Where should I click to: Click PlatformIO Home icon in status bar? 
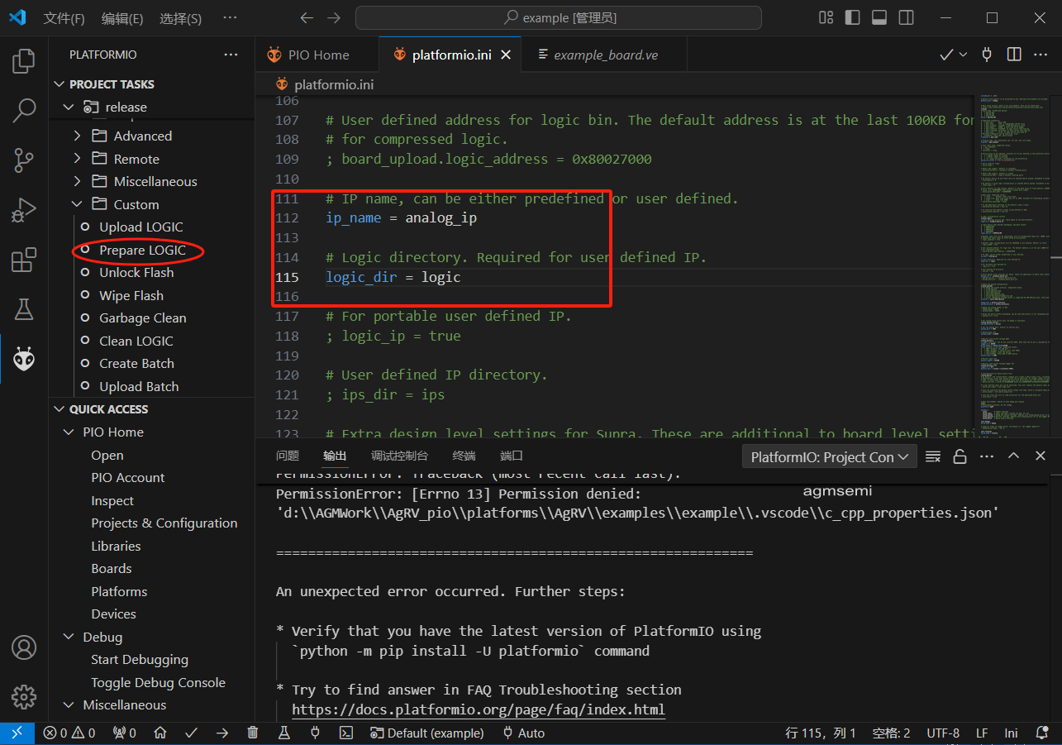(x=160, y=733)
